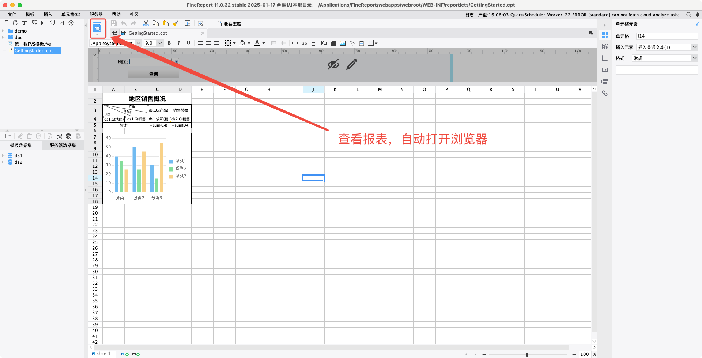
Task: Hide the parameter pane with eye icon
Action: pos(333,65)
